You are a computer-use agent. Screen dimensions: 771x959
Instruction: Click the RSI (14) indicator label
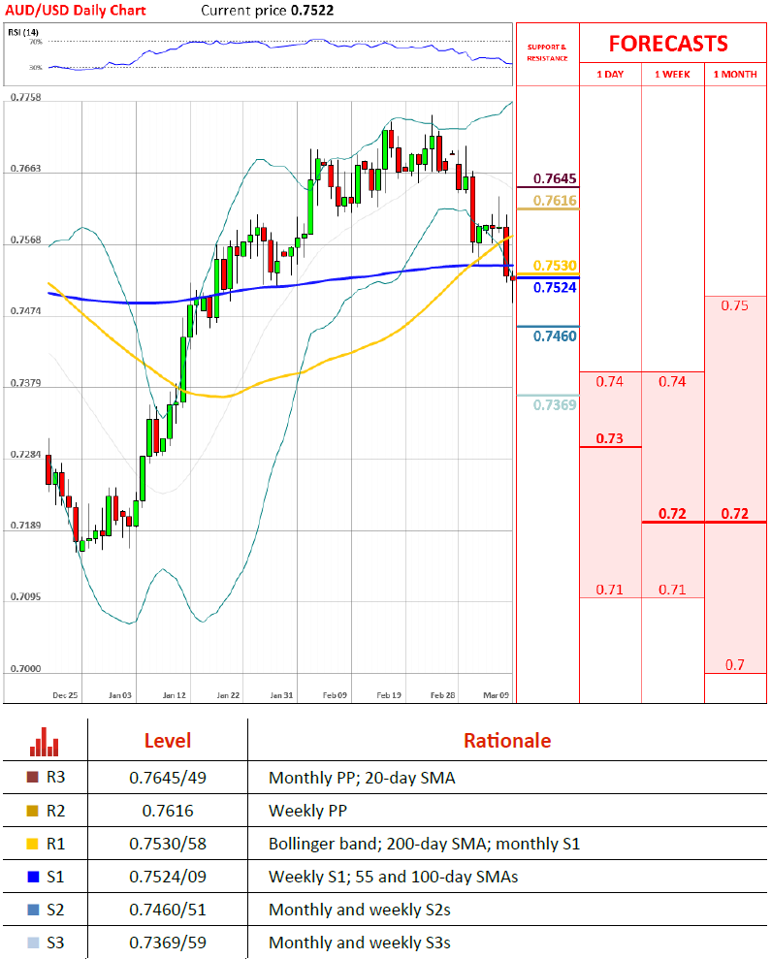(23, 32)
